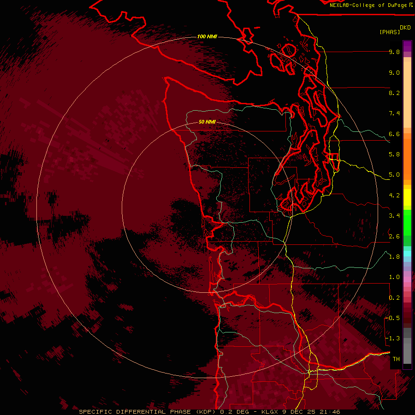Click the cyan segment of the color bar
The width and height of the screenshot is (415, 415).
407,254
